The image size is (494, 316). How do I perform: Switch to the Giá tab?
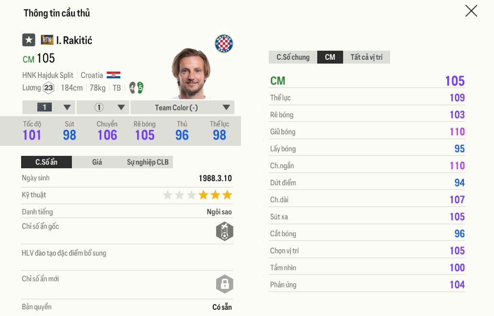97,162
